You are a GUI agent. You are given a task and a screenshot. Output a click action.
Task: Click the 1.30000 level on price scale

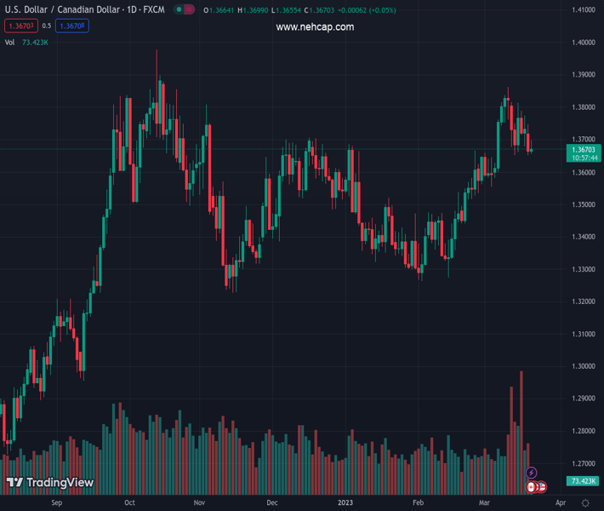[583, 366]
